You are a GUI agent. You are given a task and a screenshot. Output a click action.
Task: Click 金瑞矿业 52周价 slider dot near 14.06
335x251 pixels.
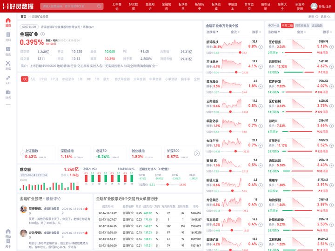pos(167,185)
